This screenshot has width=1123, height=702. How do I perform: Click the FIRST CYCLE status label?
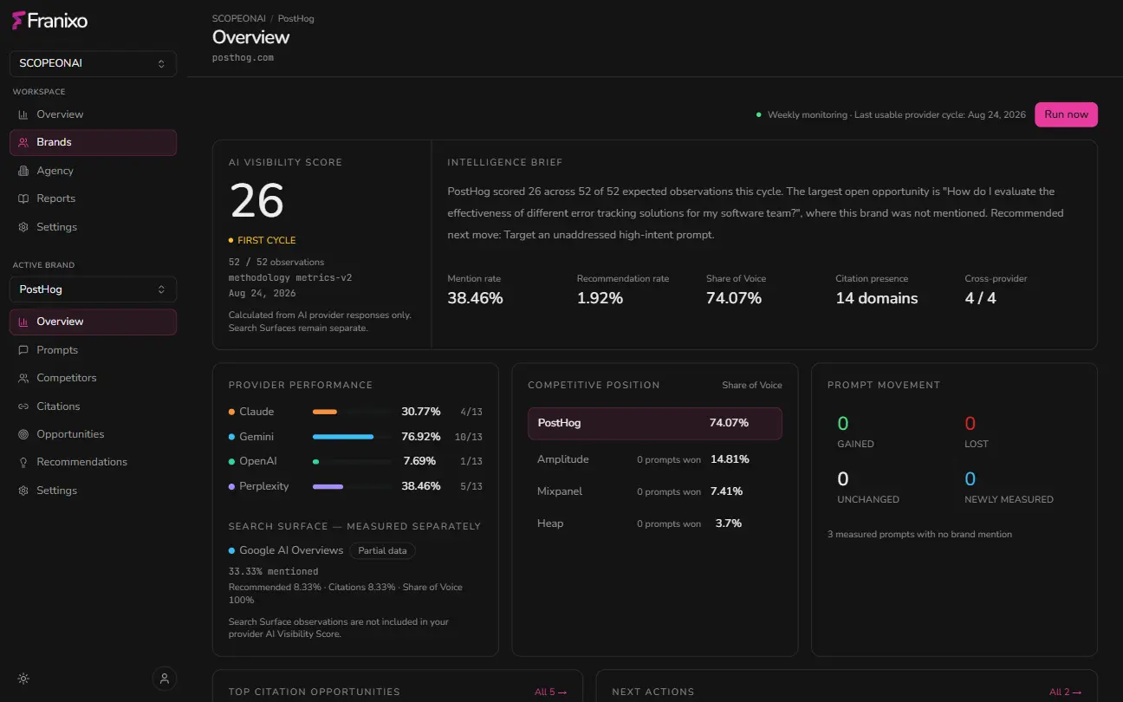[262, 240]
